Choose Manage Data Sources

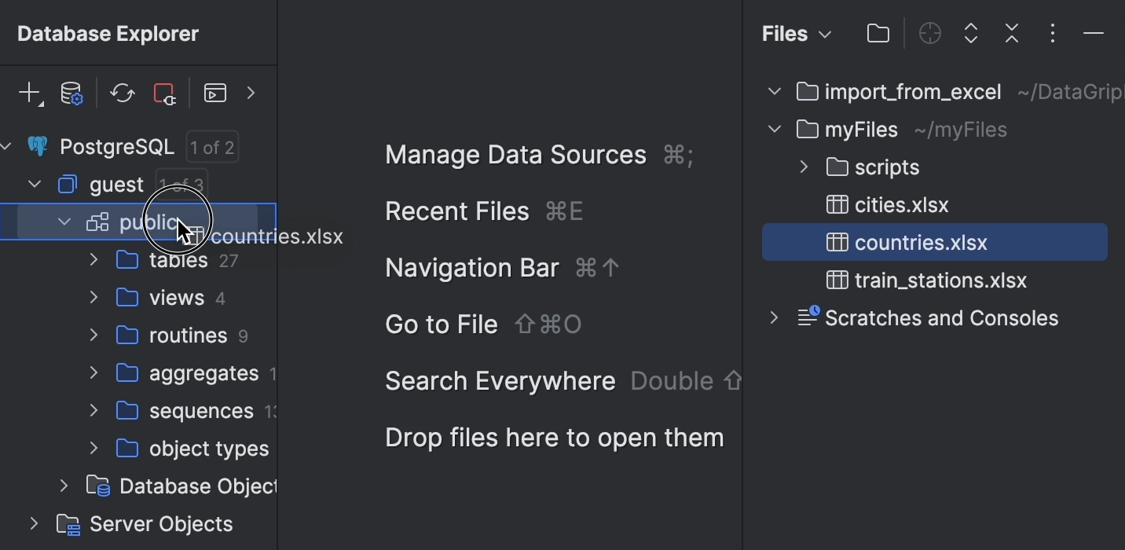516,155
